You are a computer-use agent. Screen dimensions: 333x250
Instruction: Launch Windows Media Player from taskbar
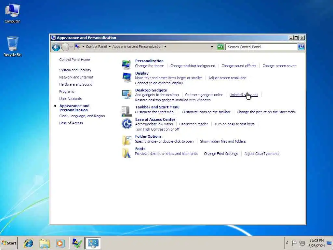click(x=60, y=243)
